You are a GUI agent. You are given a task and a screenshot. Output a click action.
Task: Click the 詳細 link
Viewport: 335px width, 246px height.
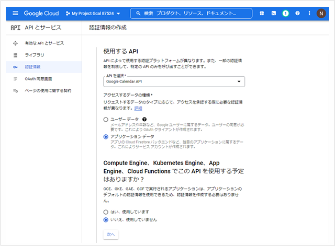point(138,108)
